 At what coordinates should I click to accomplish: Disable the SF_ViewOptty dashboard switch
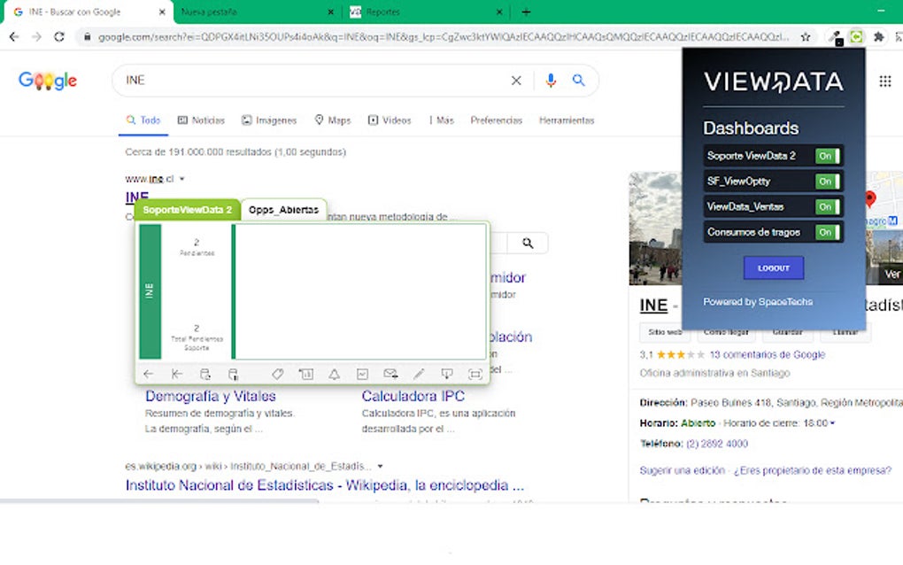point(826,181)
